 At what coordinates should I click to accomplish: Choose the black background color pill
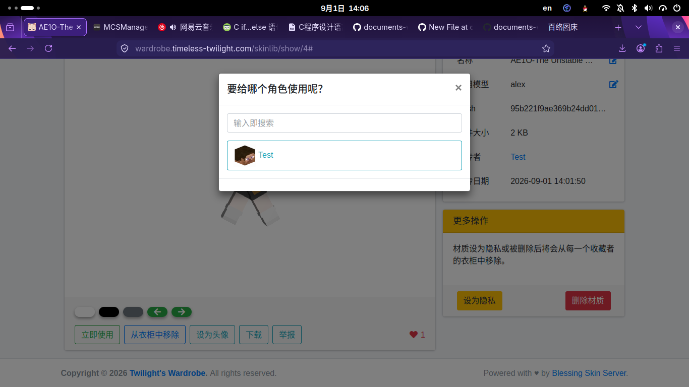point(109,312)
